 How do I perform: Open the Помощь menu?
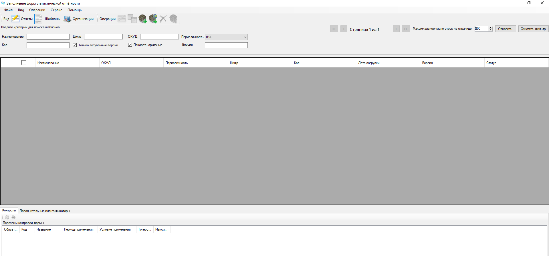[75, 10]
